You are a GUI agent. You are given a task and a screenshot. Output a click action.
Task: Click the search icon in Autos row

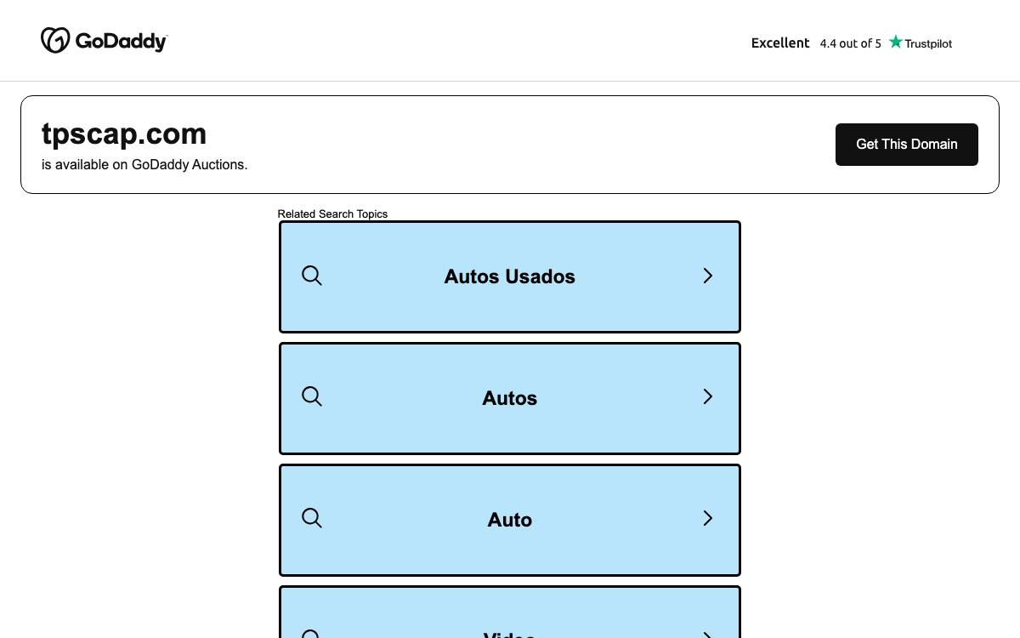[x=312, y=396]
